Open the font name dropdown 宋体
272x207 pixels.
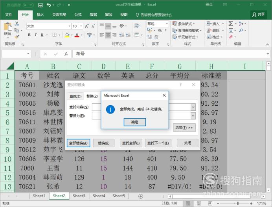click(70, 26)
